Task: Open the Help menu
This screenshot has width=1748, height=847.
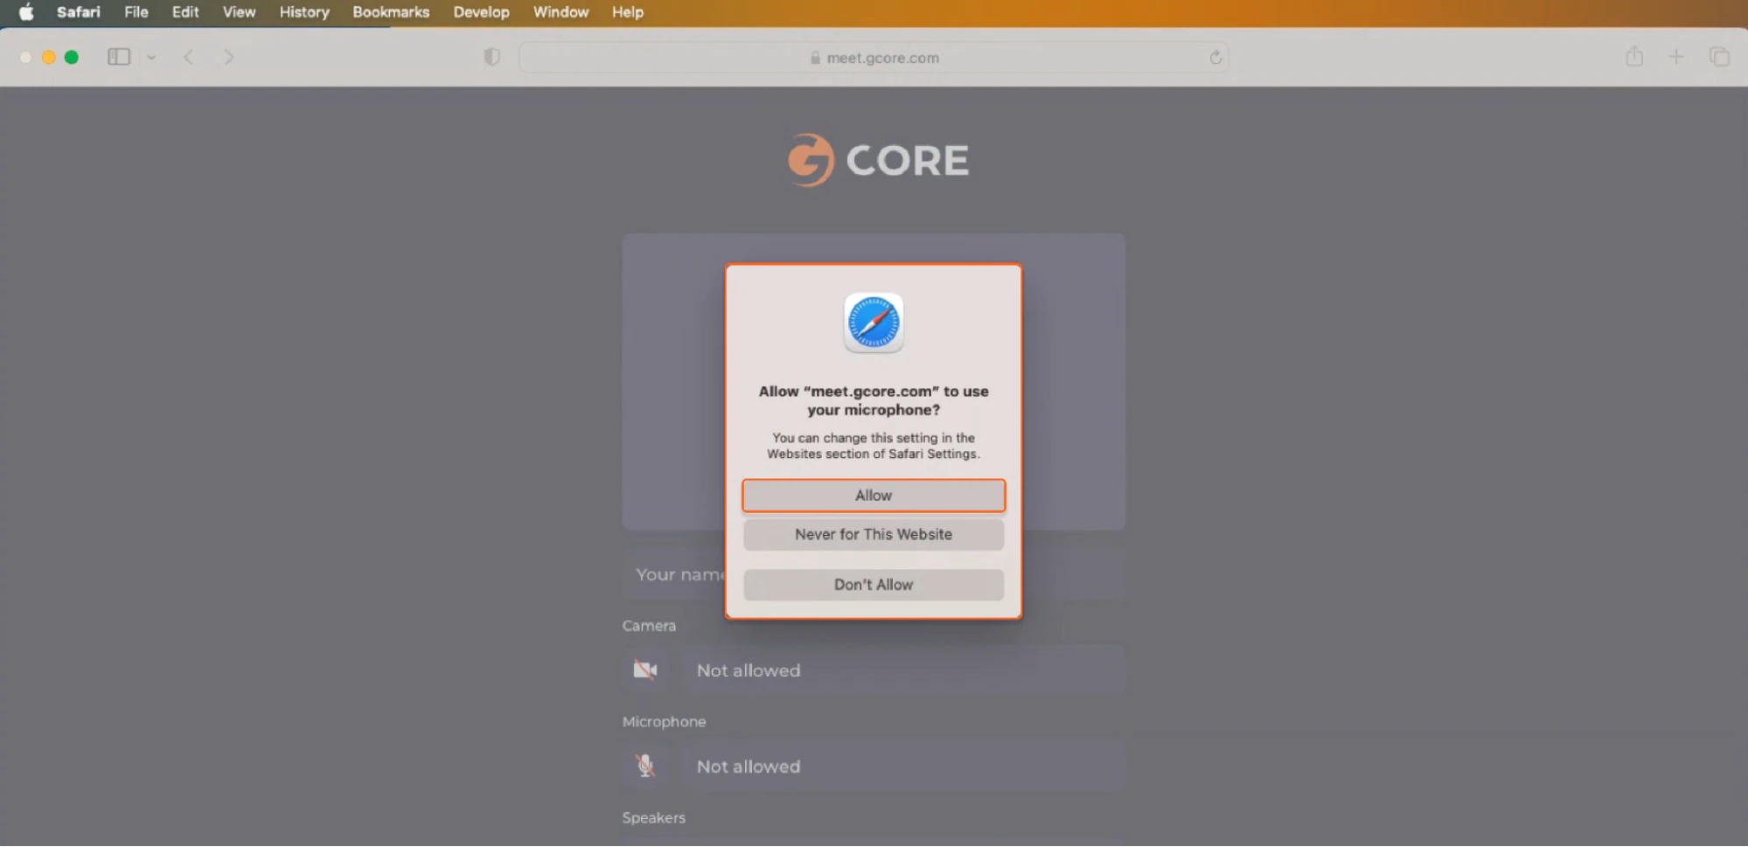Action: tap(628, 12)
